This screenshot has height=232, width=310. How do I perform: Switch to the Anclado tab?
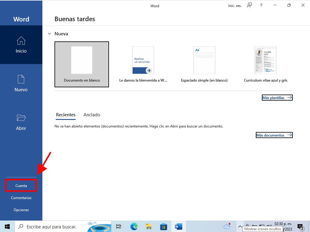click(92, 115)
